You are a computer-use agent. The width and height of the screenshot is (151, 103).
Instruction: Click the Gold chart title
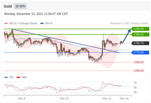pyautogui.click(x=8, y=6)
